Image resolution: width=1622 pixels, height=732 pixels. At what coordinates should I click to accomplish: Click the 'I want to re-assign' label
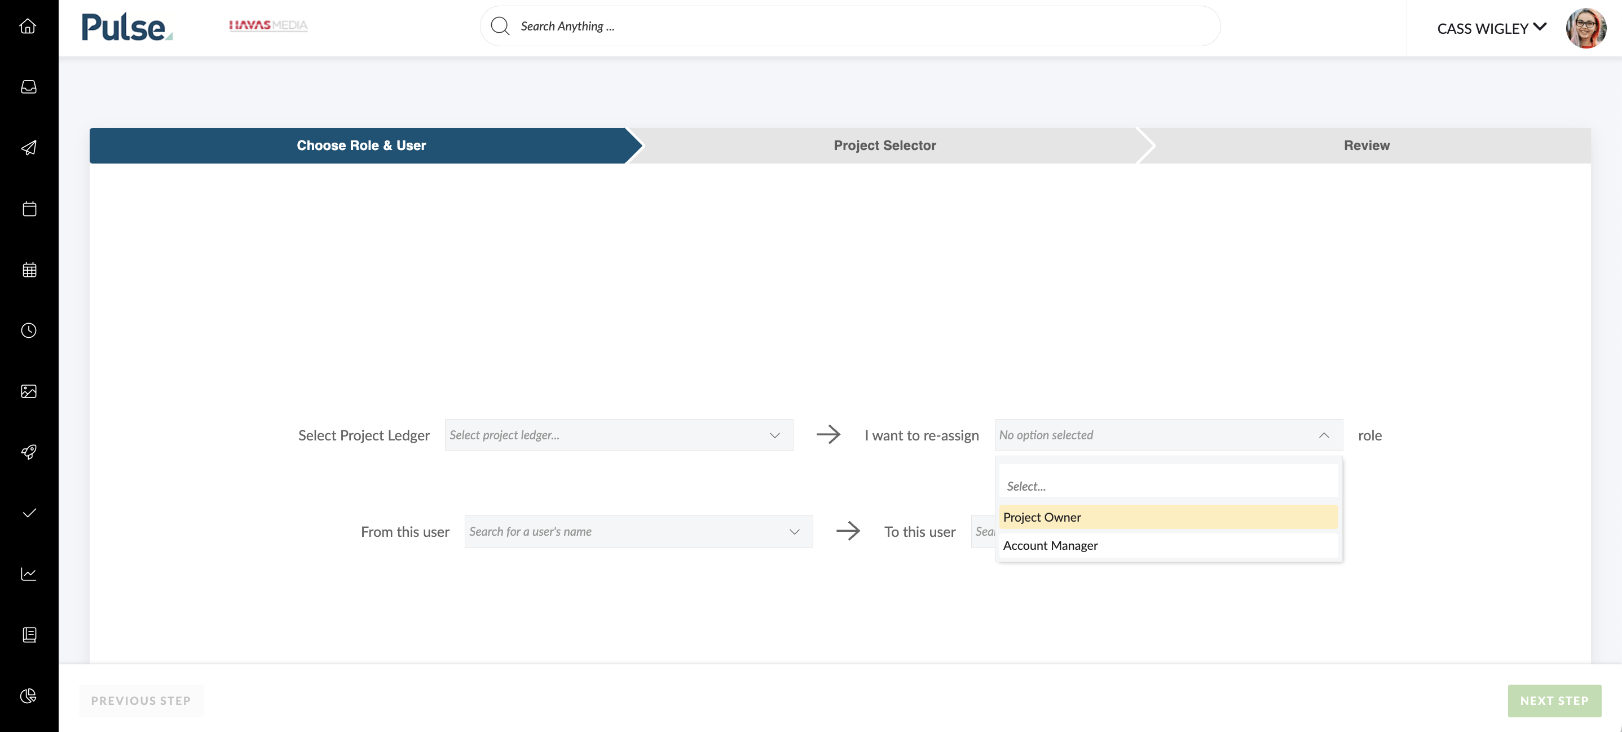click(x=921, y=435)
